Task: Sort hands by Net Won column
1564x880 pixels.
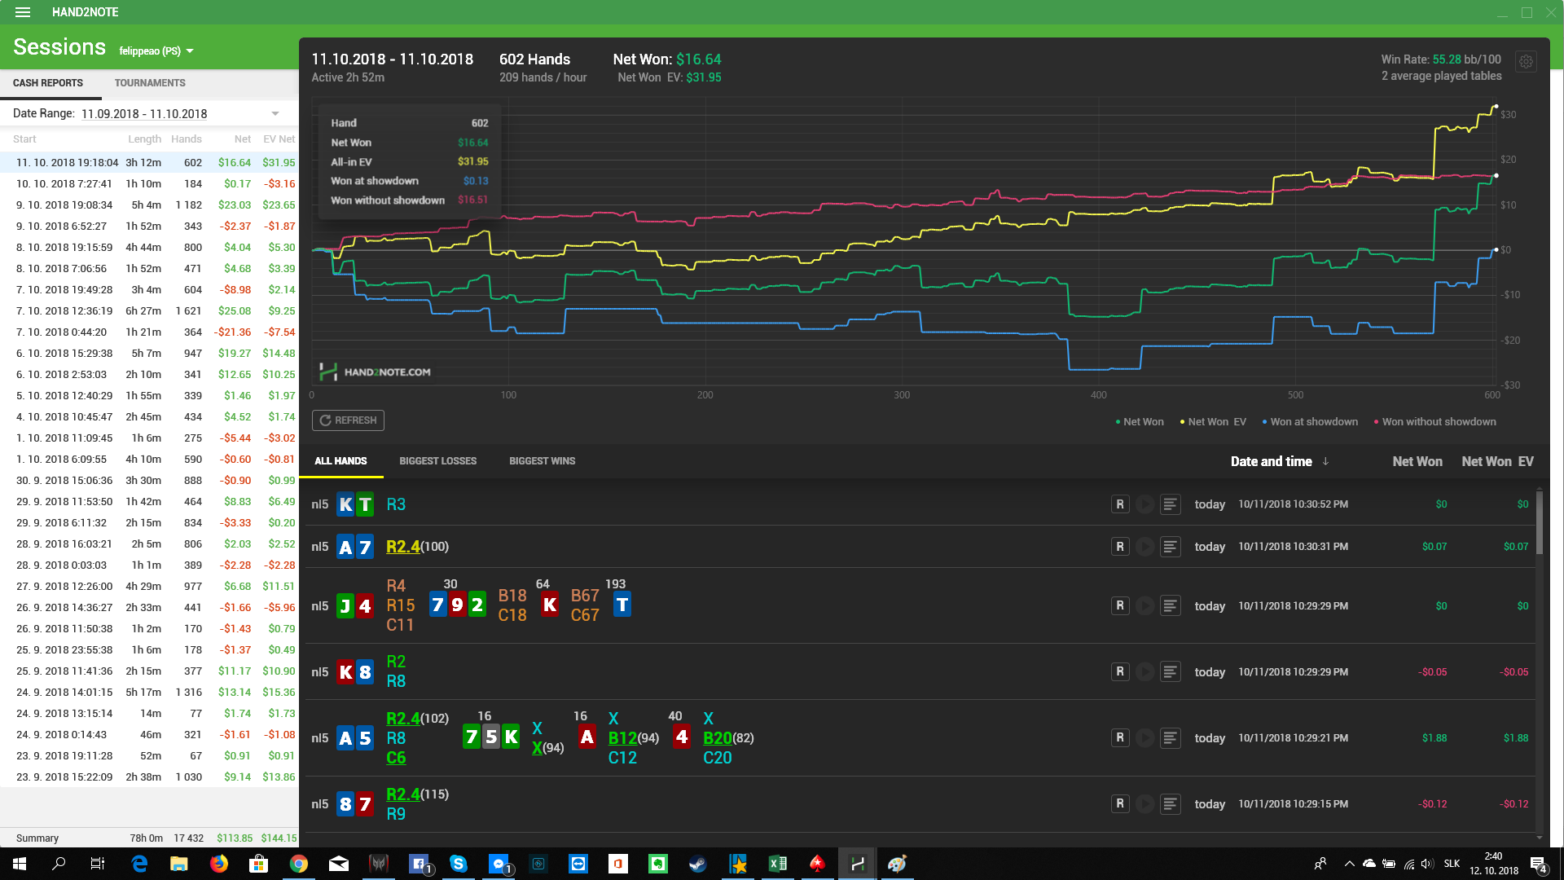Action: click(x=1417, y=461)
